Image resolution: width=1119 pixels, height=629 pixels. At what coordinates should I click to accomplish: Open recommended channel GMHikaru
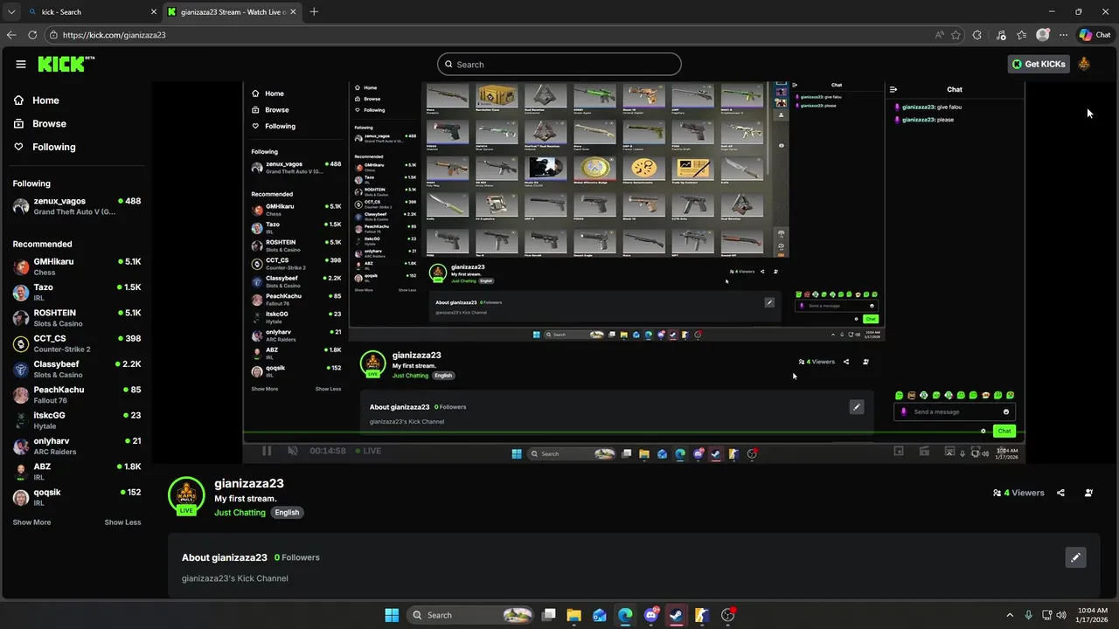click(77, 266)
